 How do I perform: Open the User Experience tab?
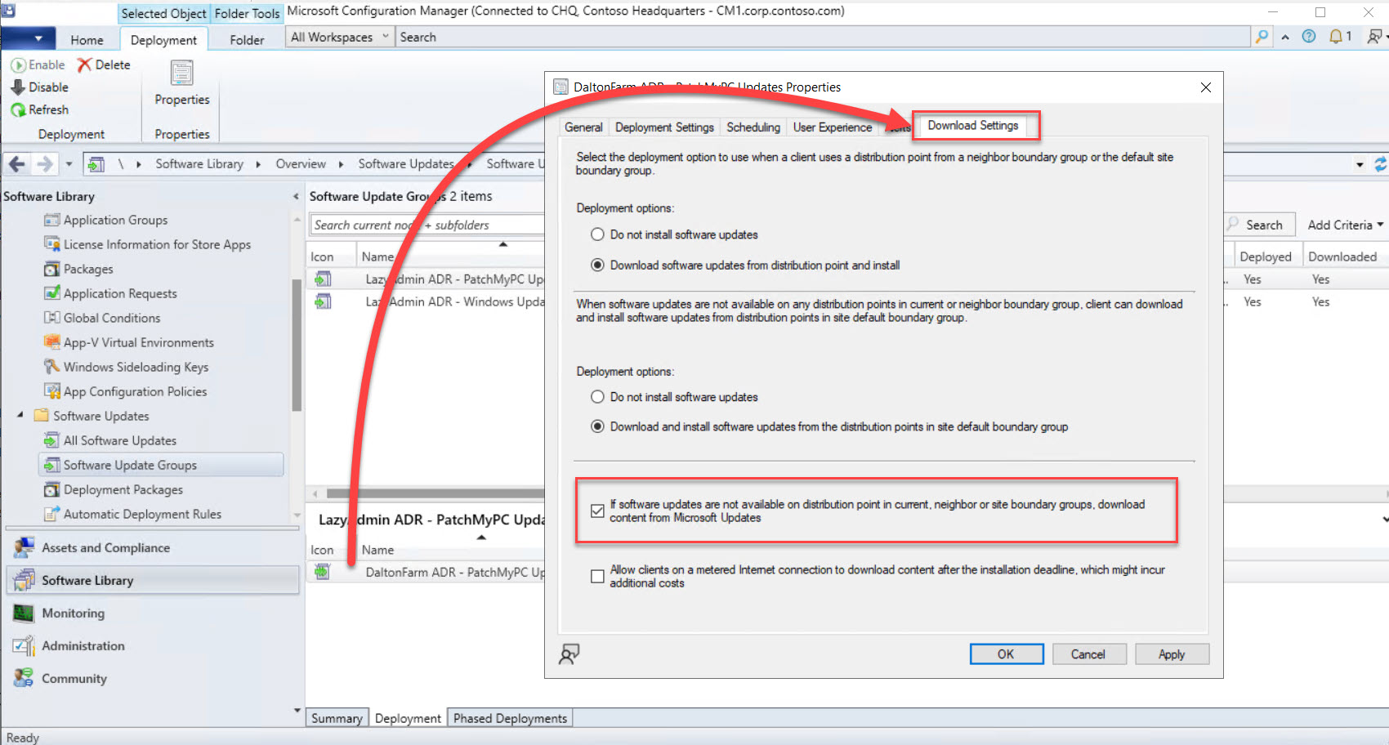(833, 127)
